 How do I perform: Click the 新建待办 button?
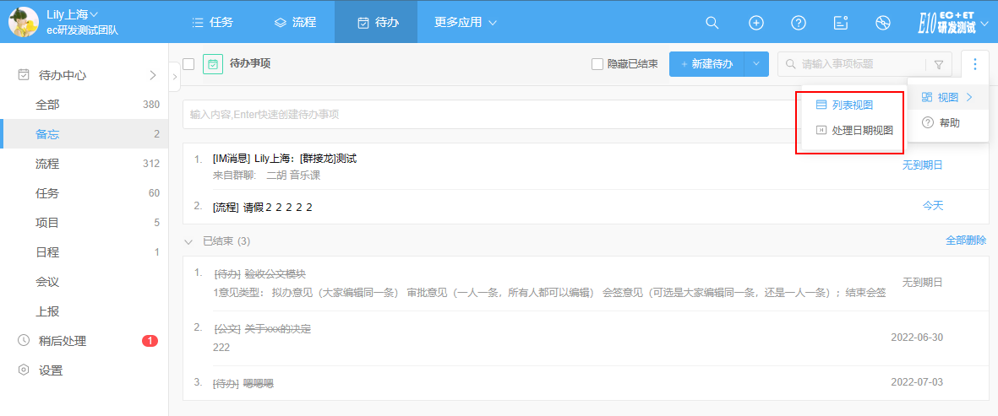tap(706, 64)
